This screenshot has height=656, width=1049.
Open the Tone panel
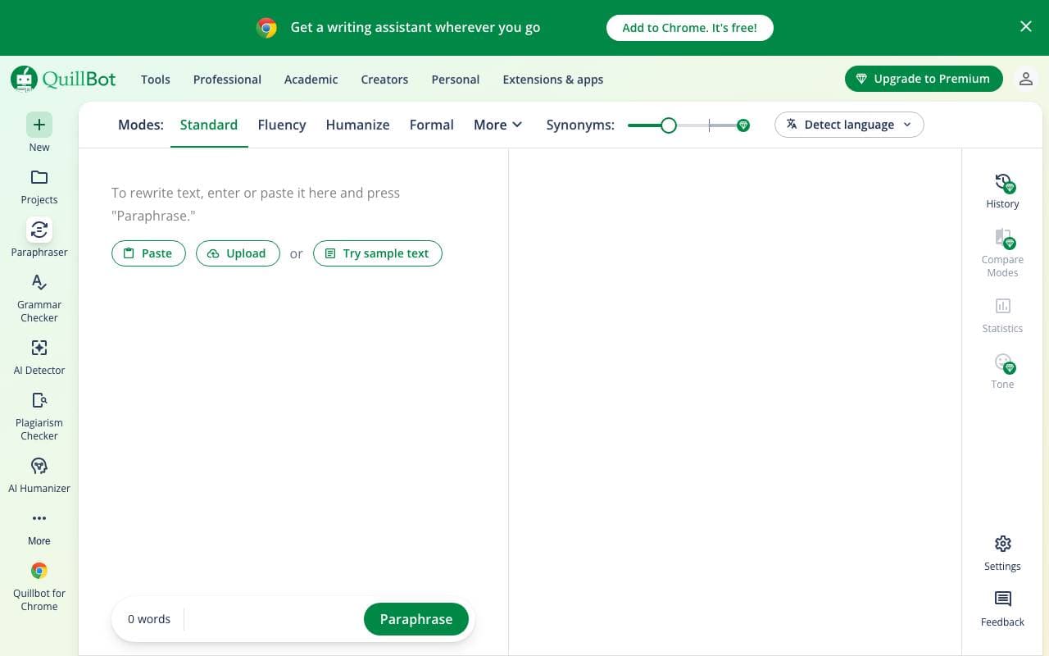[x=1002, y=371]
